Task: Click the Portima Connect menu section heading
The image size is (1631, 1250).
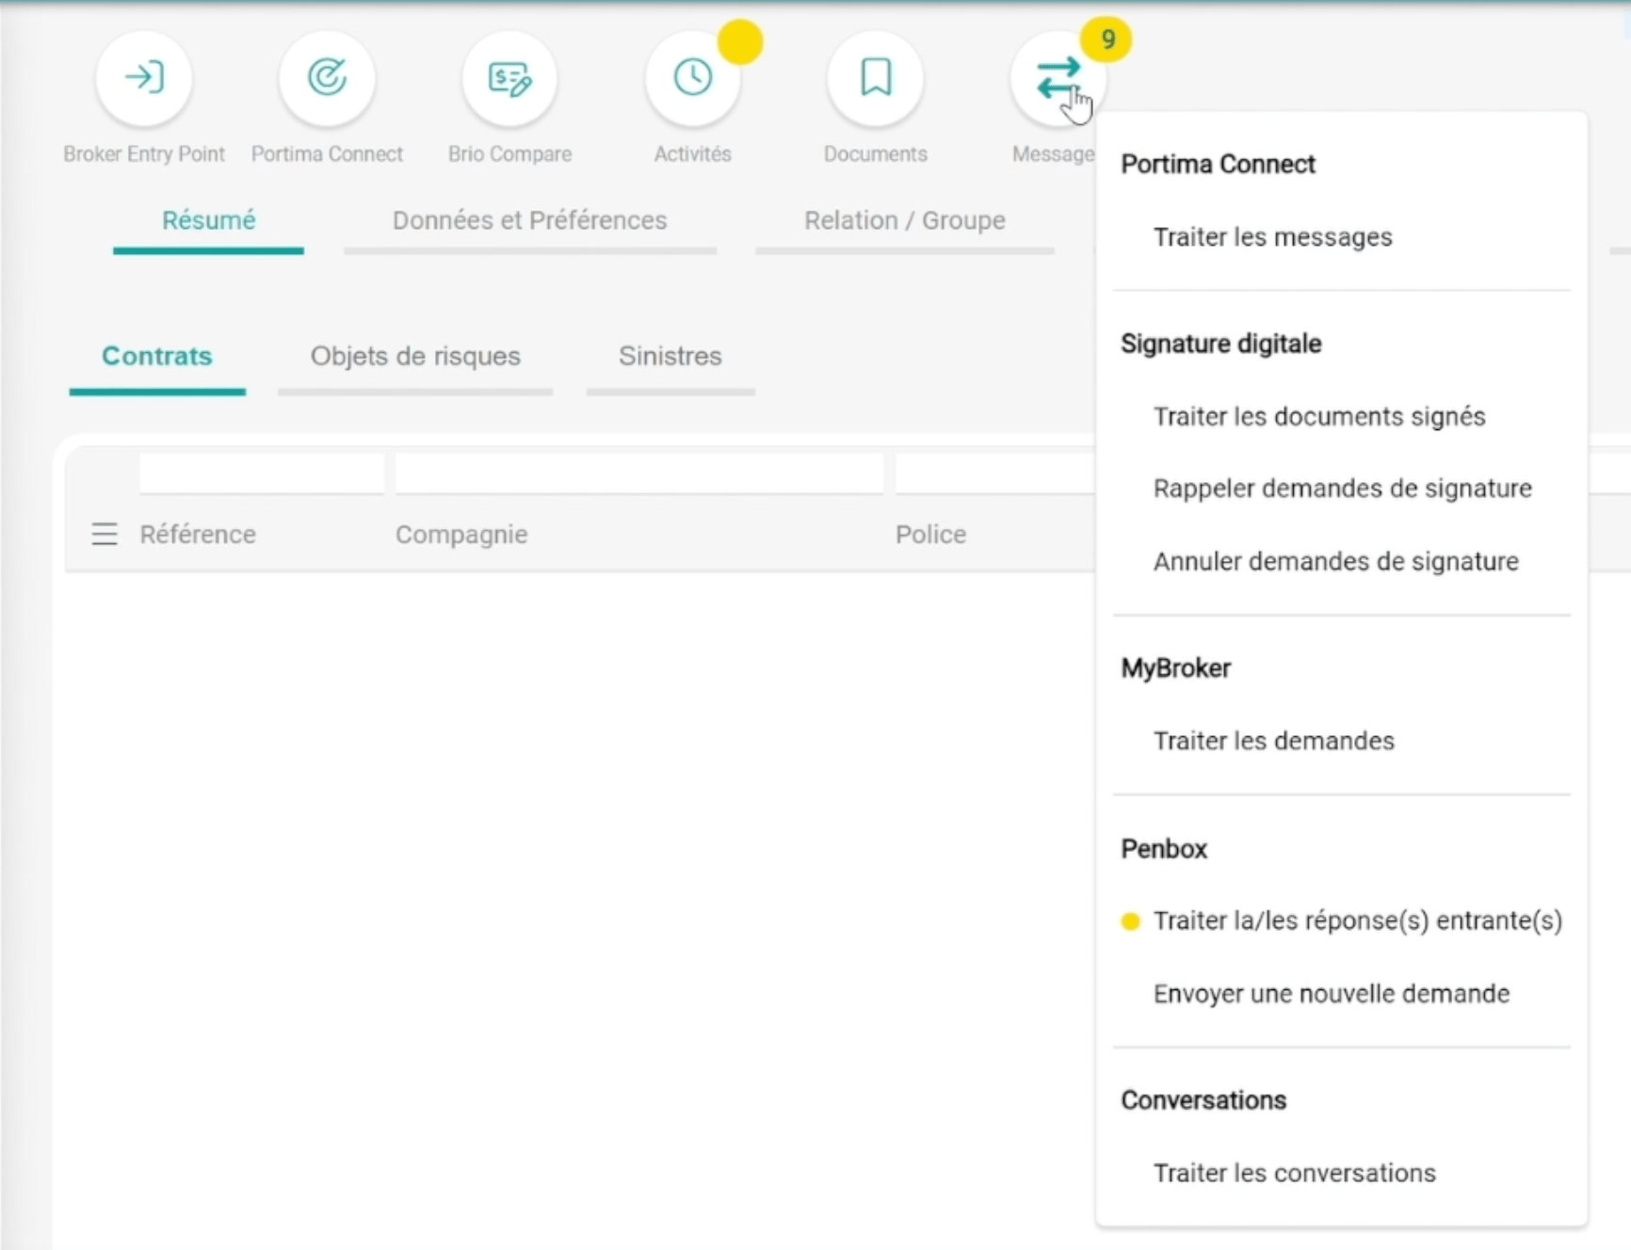Action: [1218, 164]
